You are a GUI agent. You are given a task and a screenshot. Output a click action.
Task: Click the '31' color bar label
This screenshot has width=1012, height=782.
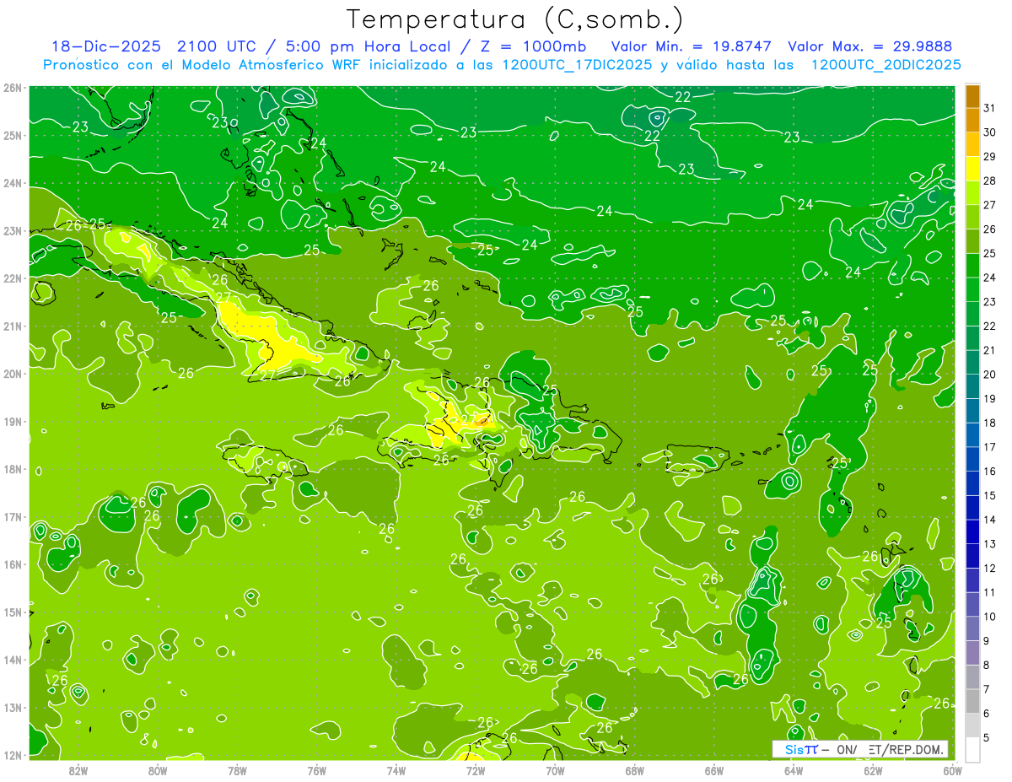[989, 109]
